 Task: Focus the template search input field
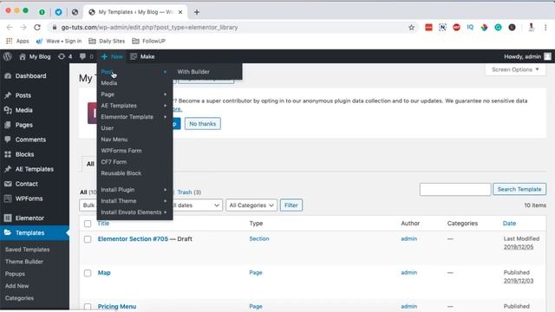[x=455, y=189]
